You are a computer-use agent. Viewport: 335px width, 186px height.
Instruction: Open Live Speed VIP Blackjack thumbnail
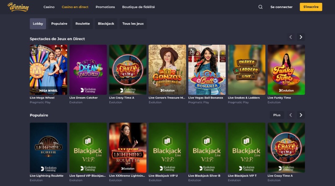(x=88, y=148)
